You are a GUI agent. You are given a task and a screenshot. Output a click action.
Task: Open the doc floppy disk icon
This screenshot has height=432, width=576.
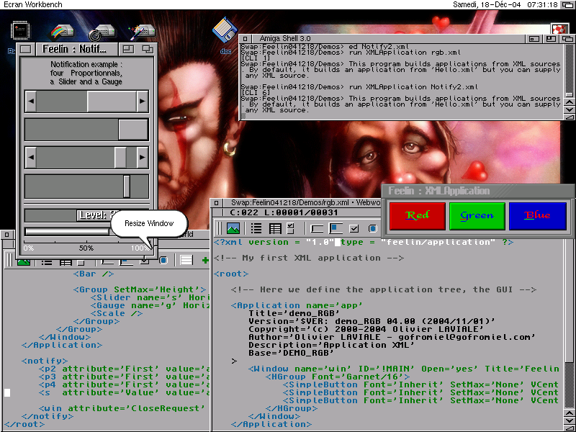(225, 30)
